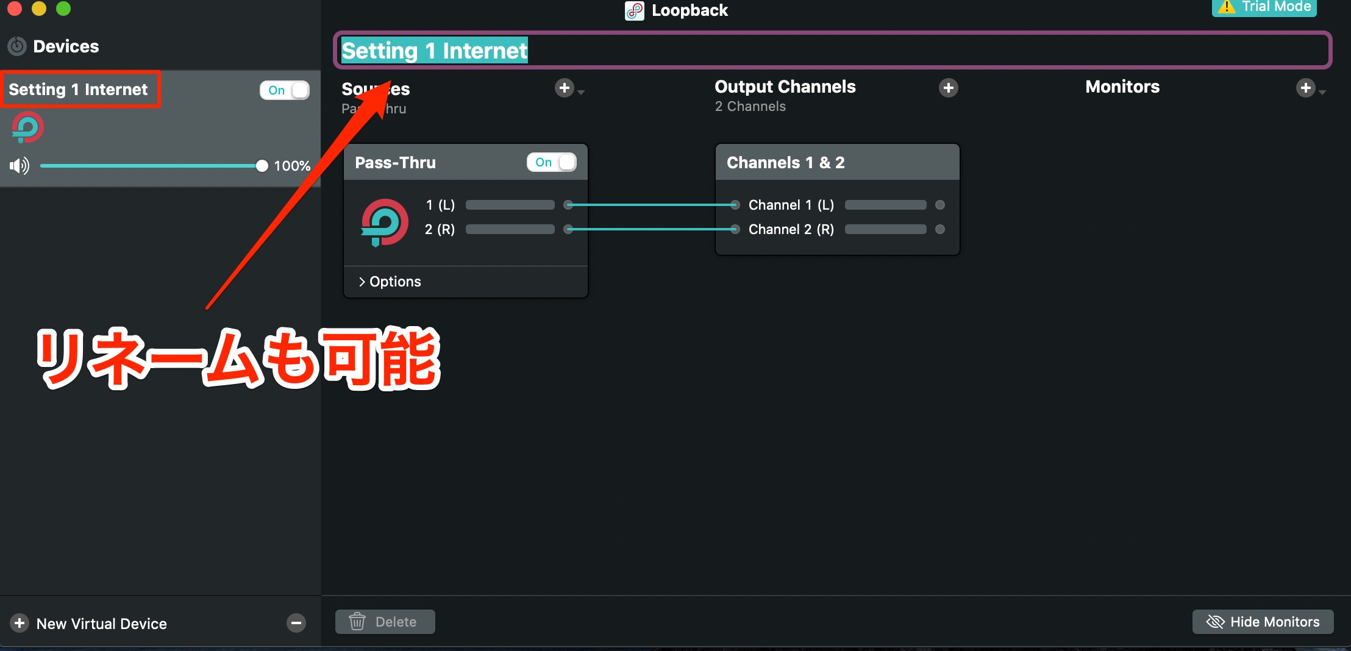1351x651 pixels.
Task: Mute the device volume speaker icon
Action: [x=20, y=166]
